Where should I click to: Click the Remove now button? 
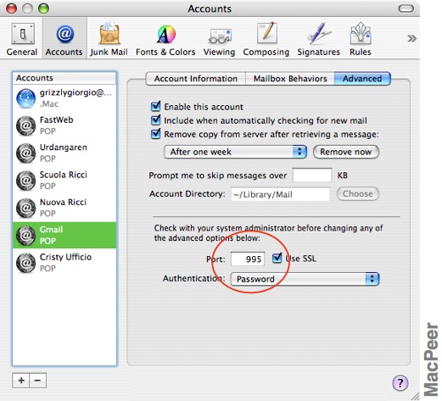click(x=346, y=152)
